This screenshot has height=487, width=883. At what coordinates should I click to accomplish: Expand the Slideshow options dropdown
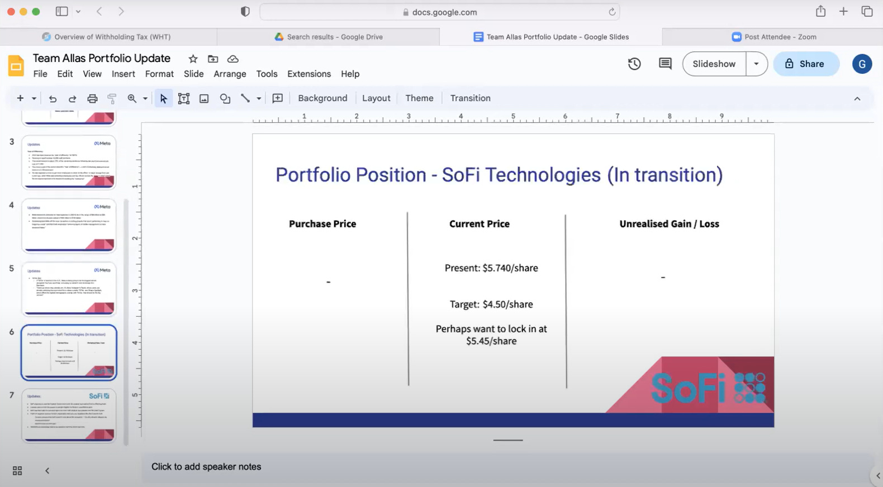click(756, 64)
